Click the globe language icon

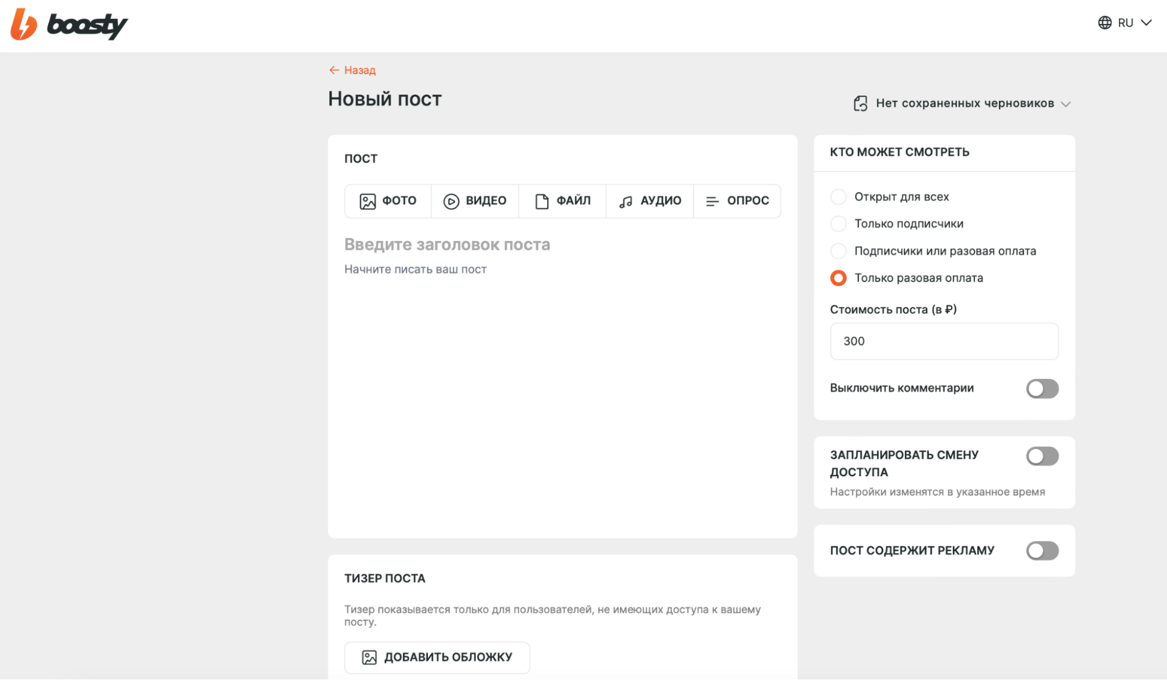(1105, 23)
